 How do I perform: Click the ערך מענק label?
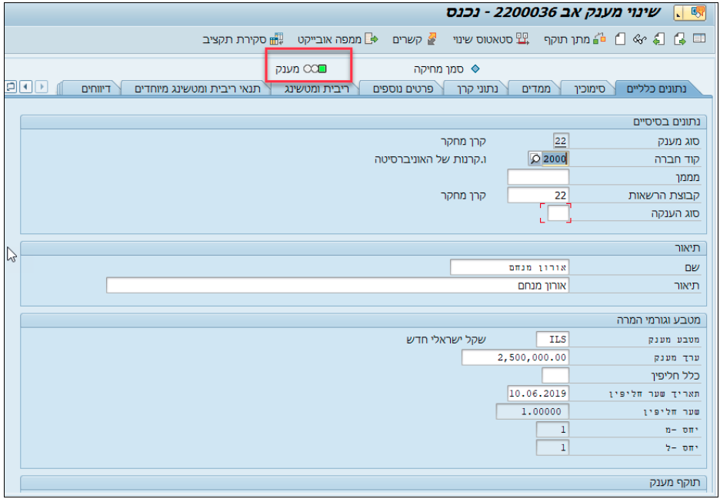(677, 358)
